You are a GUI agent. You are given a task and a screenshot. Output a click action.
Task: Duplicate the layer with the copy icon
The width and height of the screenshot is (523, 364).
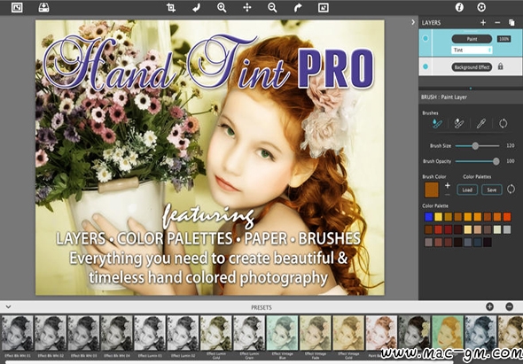(x=511, y=23)
